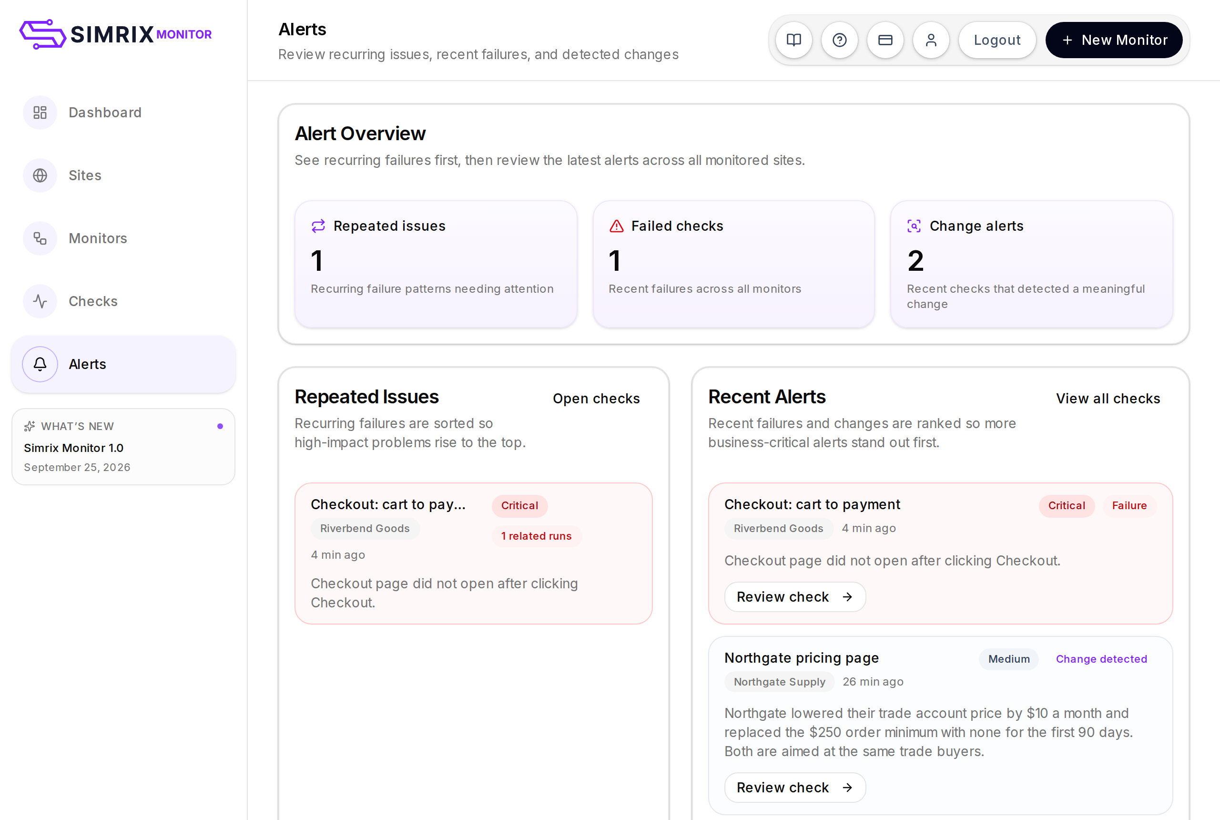
Task: Open checks link in Repeated Issues
Action: pyautogui.click(x=596, y=399)
